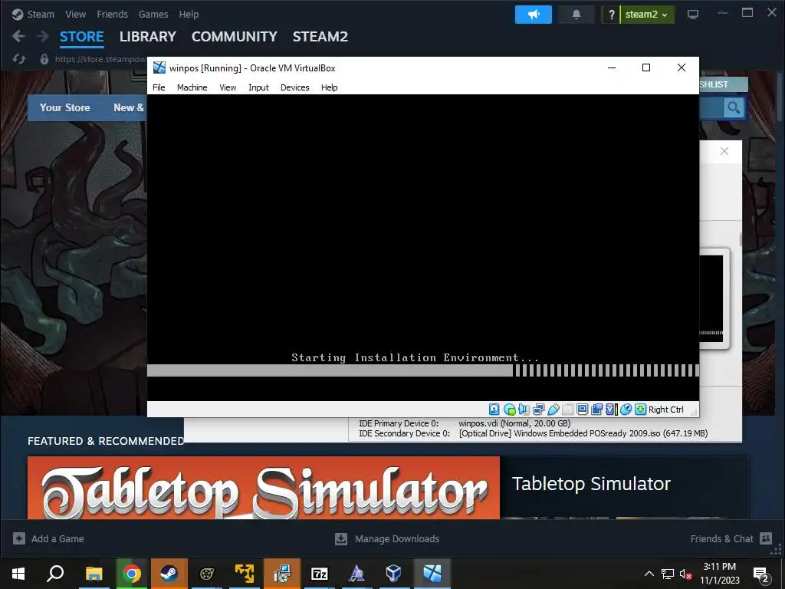Image resolution: width=785 pixels, height=589 pixels.
Task: Open Google Chrome from the taskbar
Action: tap(131, 574)
